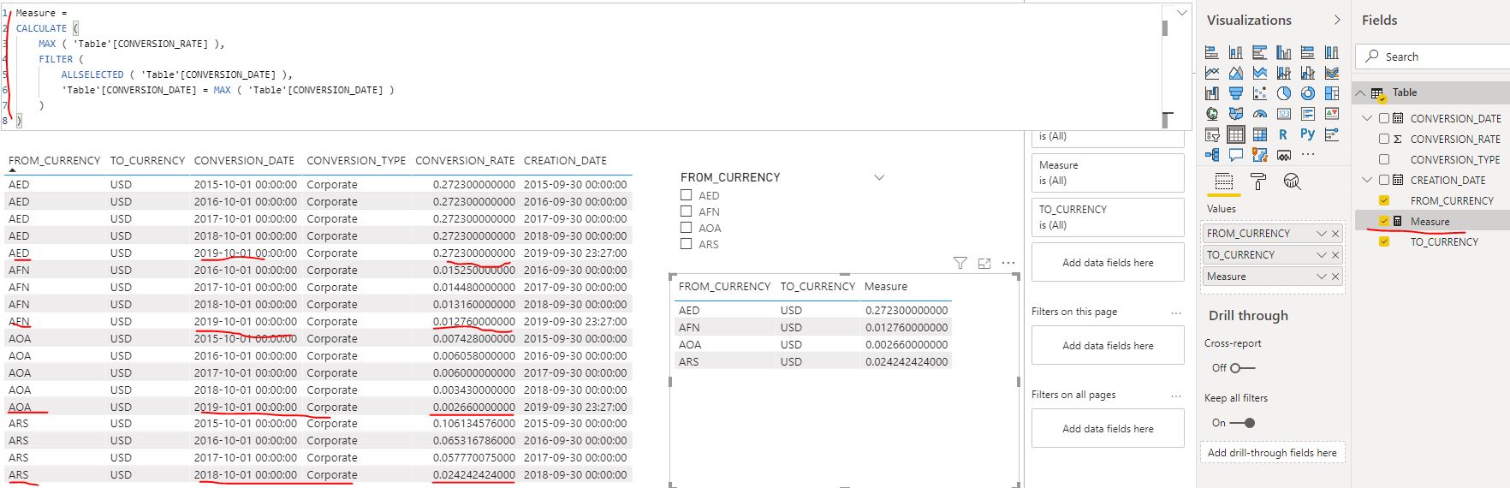This screenshot has width=1510, height=488.
Task: Collapse the Table node in Fields pane
Action: pos(1360,92)
